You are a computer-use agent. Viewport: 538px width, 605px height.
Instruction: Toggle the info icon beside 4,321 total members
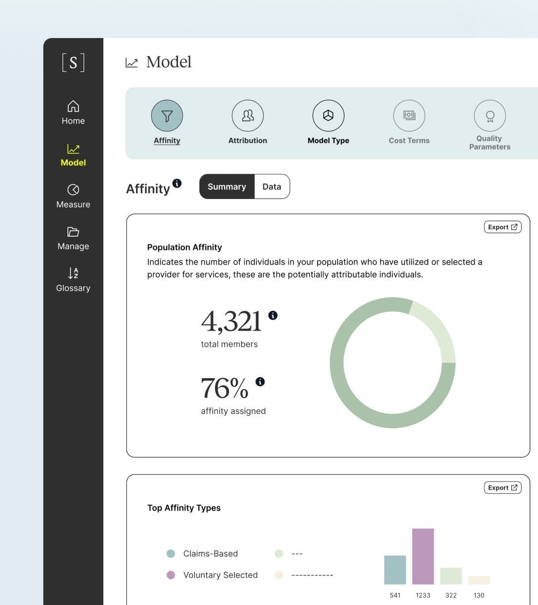[273, 316]
